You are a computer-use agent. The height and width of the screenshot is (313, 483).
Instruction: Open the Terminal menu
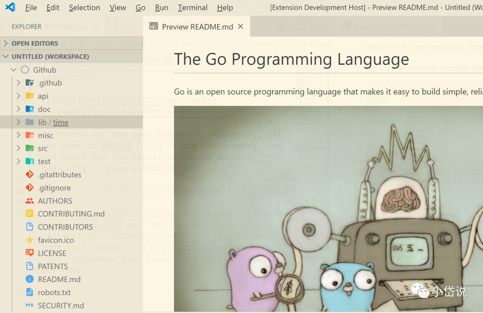point(192,8)
